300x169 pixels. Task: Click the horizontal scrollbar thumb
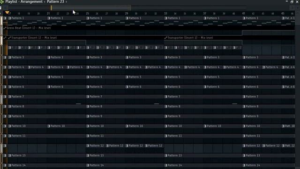[91, 8]
